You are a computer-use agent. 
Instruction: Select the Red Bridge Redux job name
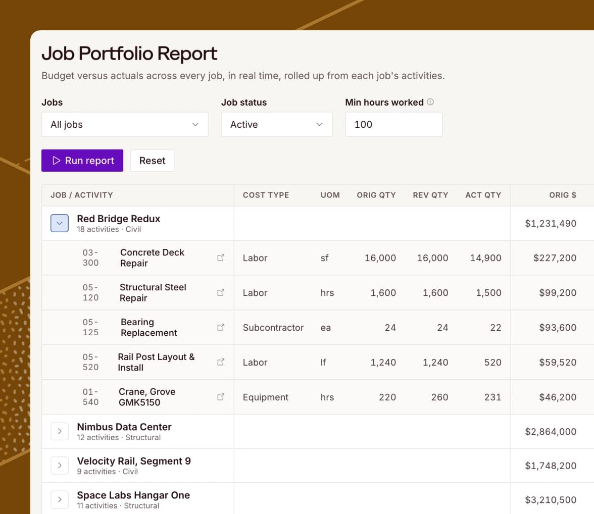(119, 219)
